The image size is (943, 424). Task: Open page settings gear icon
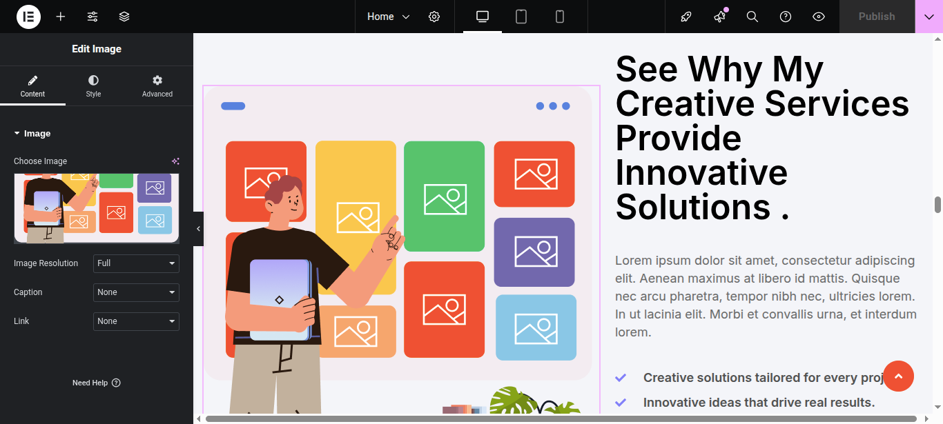[434, 17]
